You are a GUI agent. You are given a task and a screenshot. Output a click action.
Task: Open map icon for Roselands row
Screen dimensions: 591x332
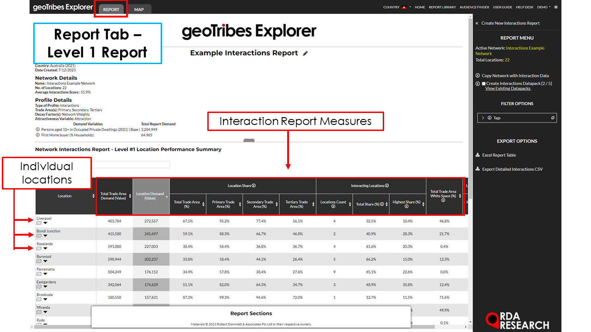point(39,249)
